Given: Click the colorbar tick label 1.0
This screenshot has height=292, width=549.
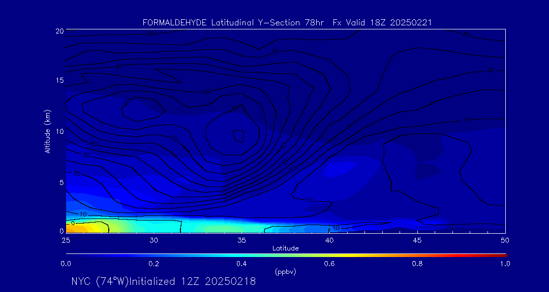Looking at the screenshot, I should 505,264.
